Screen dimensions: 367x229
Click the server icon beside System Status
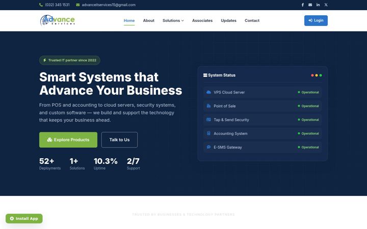pyautogui.click(x=205, y=75)
